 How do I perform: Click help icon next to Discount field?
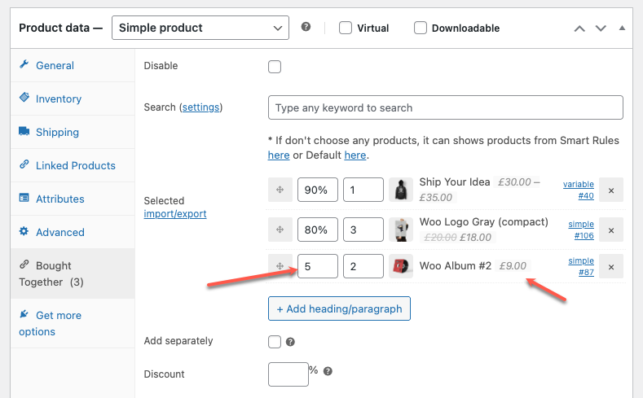(328, 371)
